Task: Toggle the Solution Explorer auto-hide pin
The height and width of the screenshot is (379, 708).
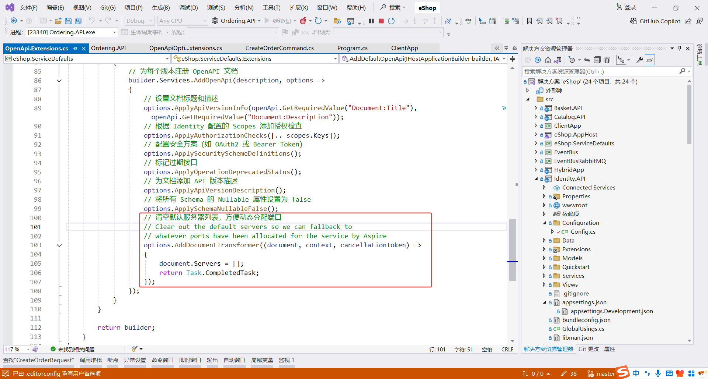Action: pos(680,49)
